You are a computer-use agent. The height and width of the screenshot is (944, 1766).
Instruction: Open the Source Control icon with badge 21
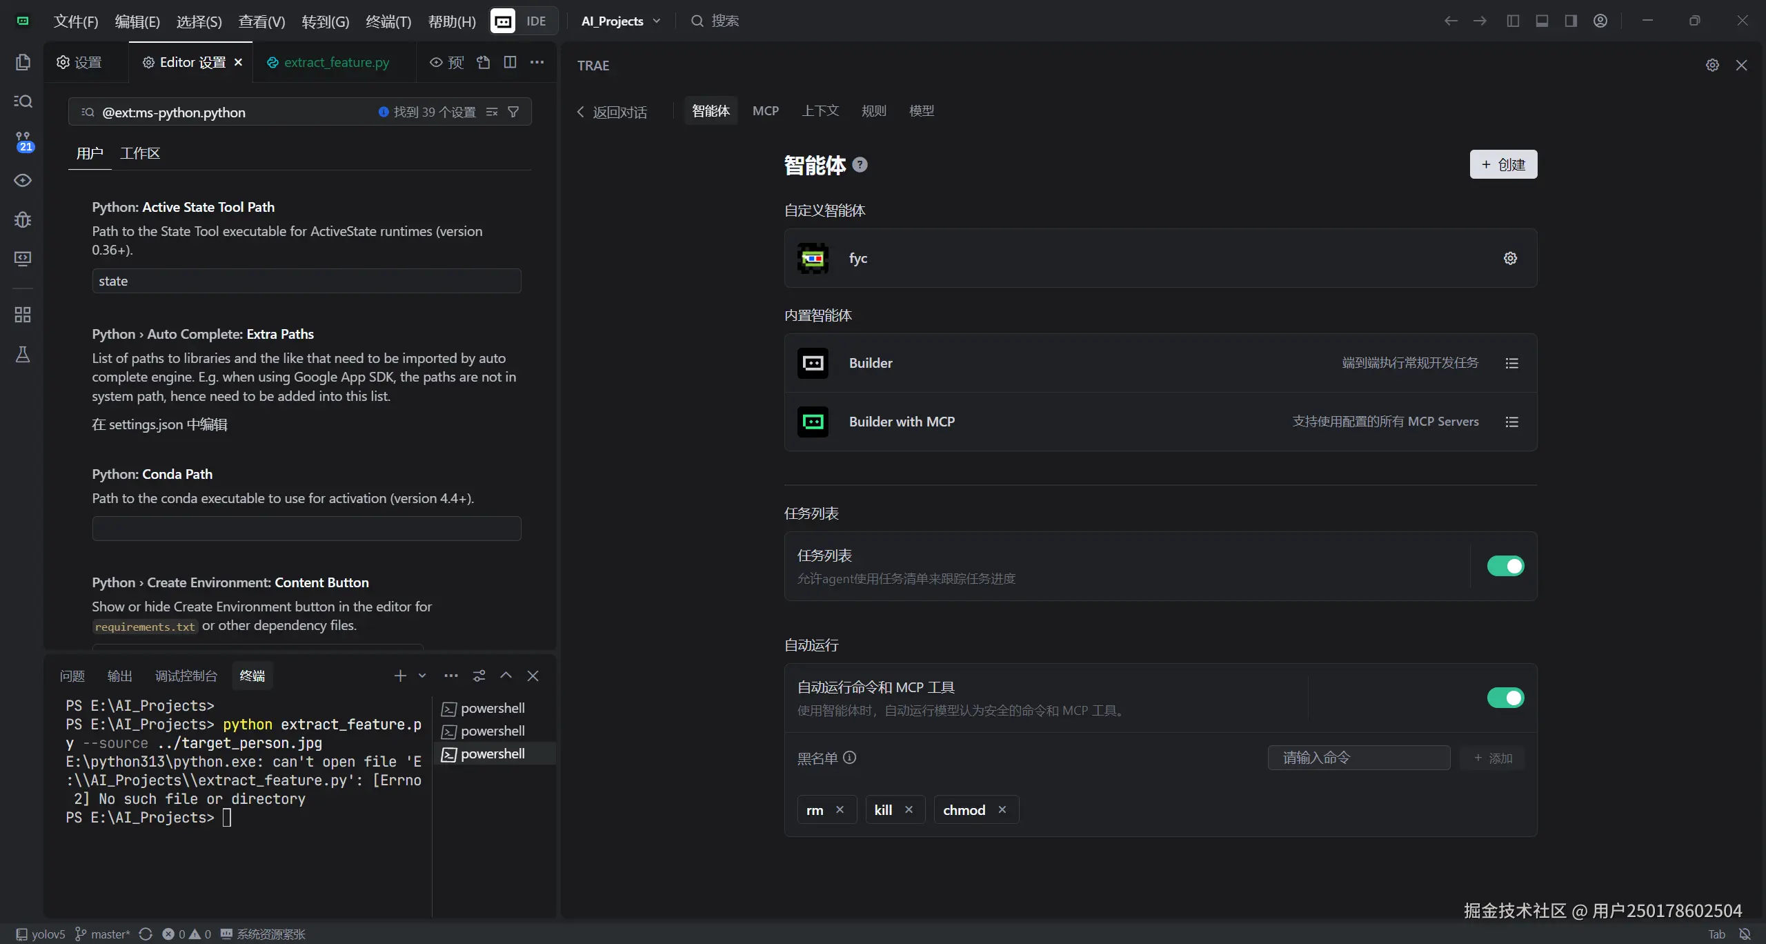pos(23,141)
